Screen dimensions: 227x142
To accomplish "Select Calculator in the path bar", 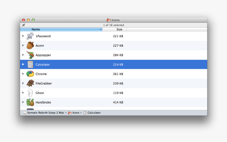I will (94, 113).
